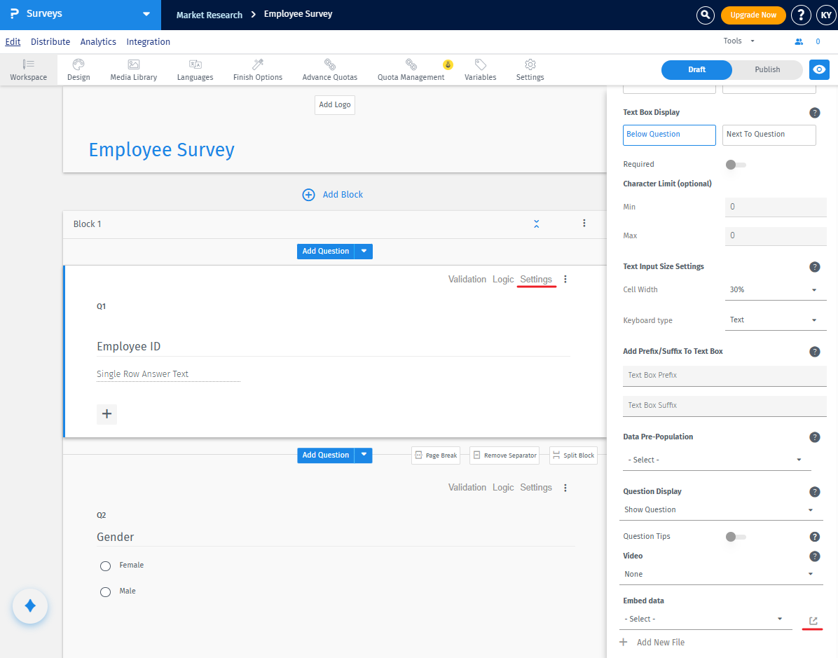Open Data Pre-Population Select dropdown
838x658 pixels.
[x=717, y=460]
